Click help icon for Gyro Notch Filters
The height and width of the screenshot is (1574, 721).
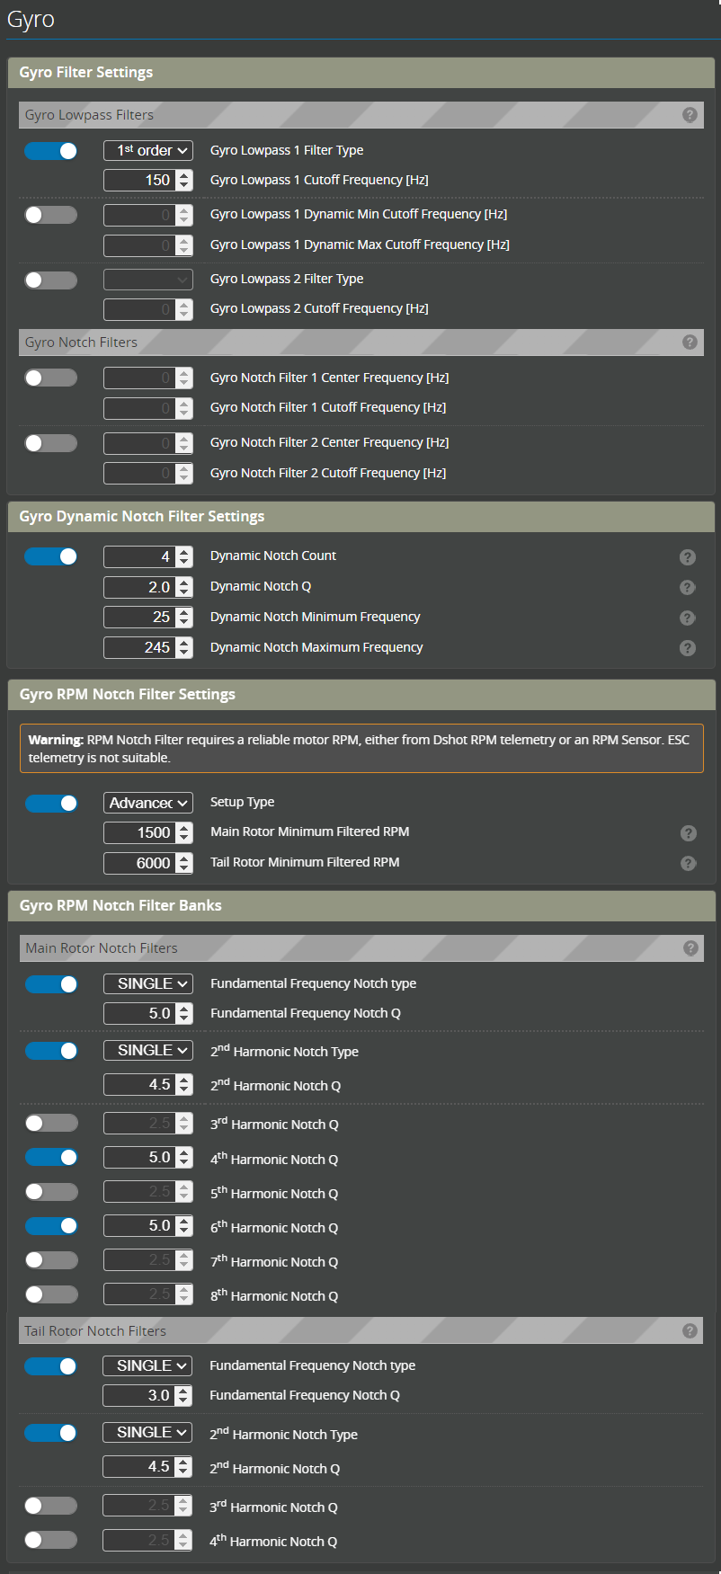pos(690,342)
